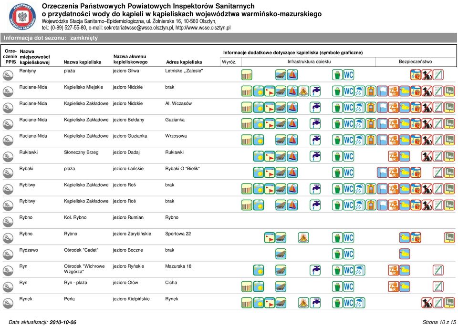Click the "Nazwa kąpieliska" column header
Image resolution: width=458 pixels, height=326 pixels.
click(x=83, y=62)
